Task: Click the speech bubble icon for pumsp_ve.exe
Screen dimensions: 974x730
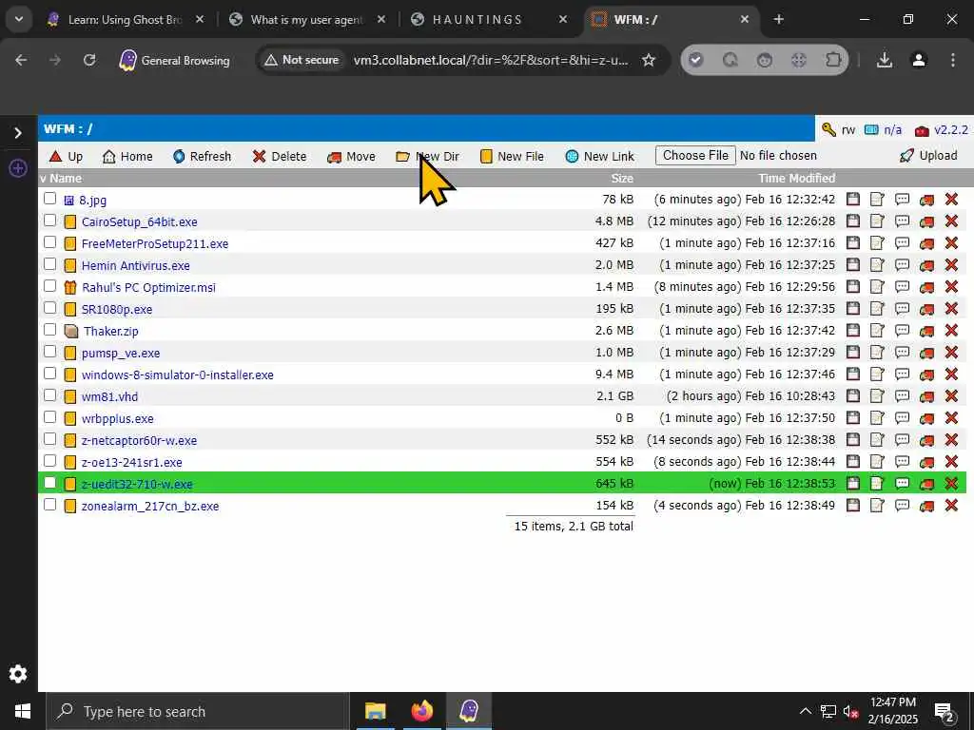Action: tap(902, 352)
